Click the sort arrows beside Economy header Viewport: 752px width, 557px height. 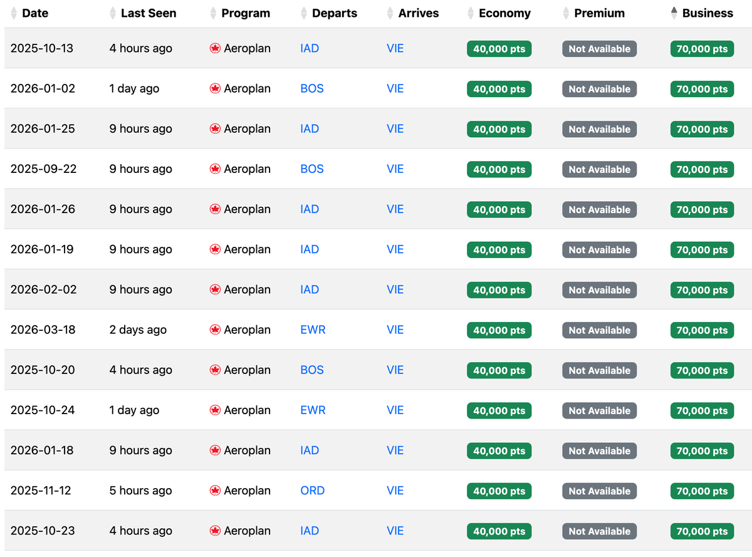(x=471, y=13)
